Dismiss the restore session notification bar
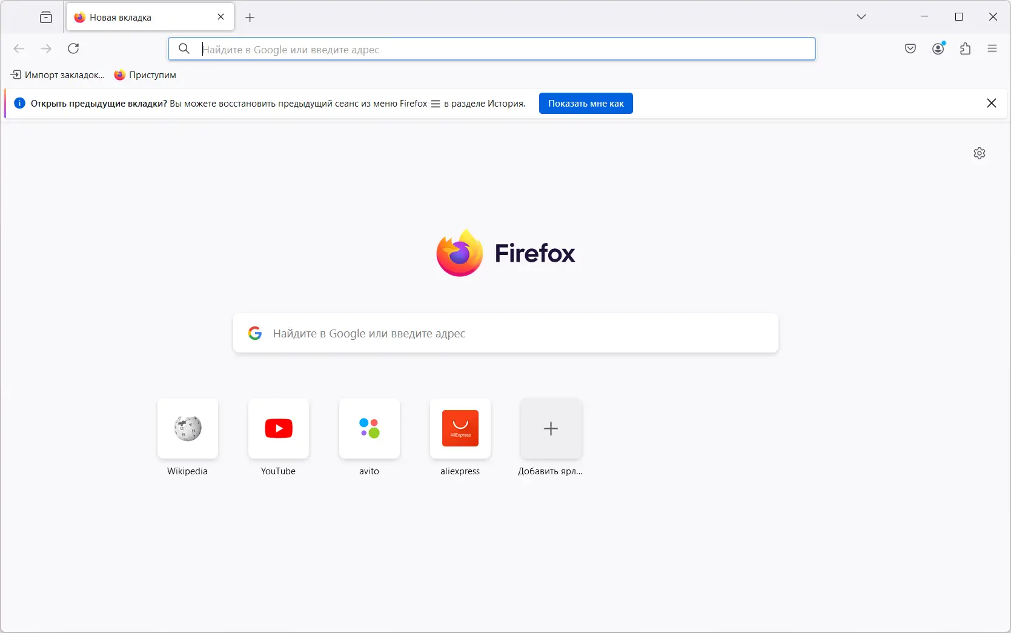The image size is (1011, 633). pyautogui.click(x=992, y=103)
